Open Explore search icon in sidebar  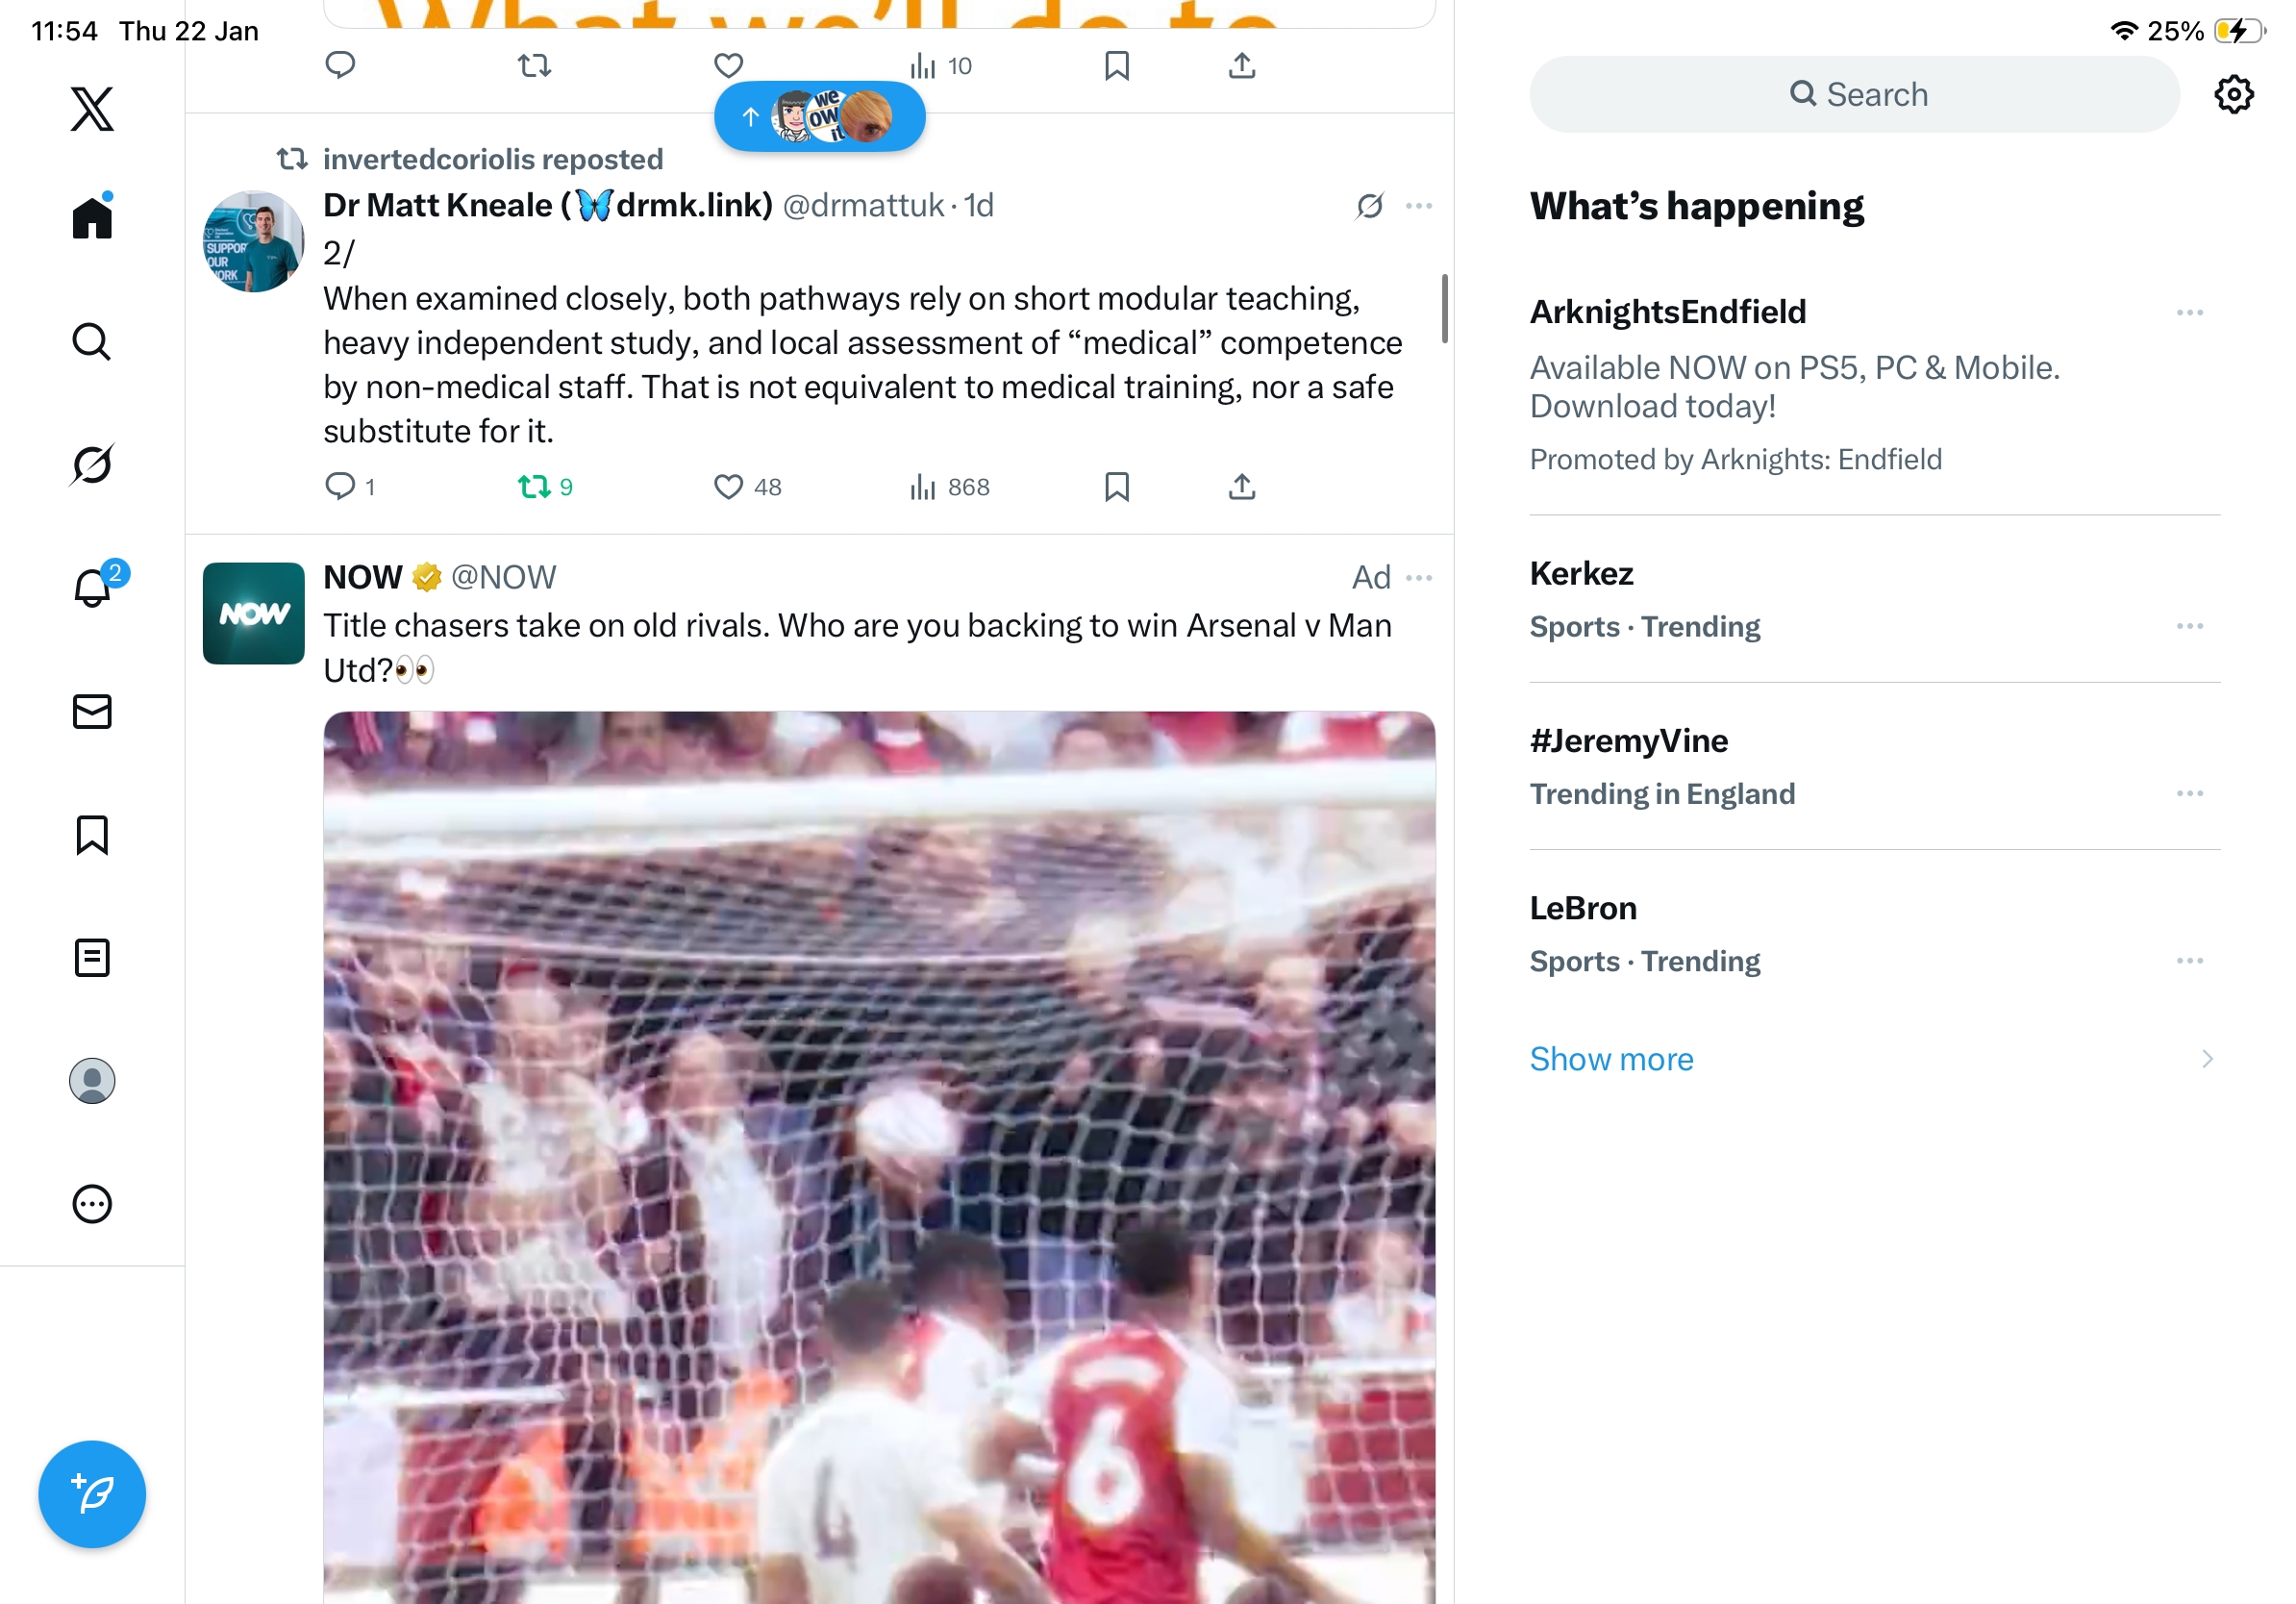pos(92,341)
